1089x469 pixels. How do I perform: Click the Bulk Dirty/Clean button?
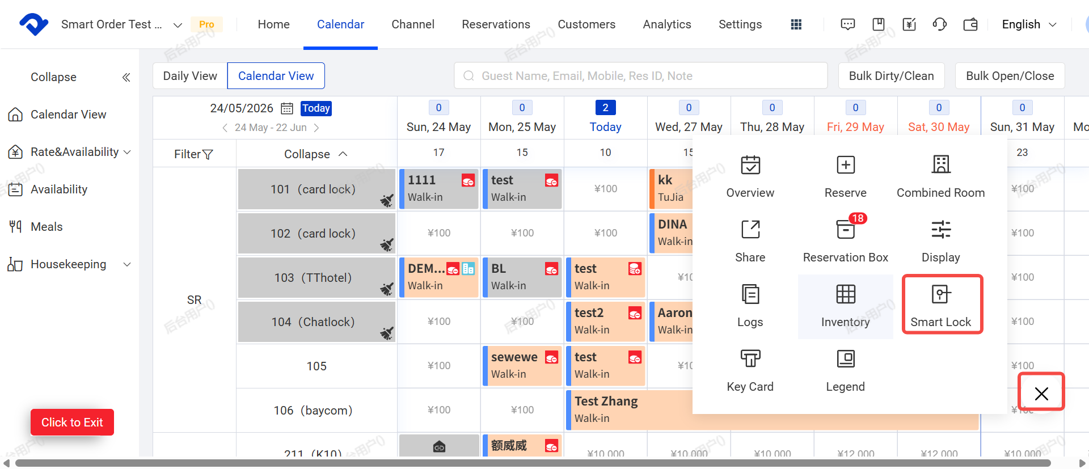pyautogui.click(x=891, y=76)
